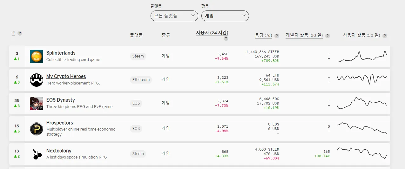This screenshot has height=169, width=405.
Task: Open the 게임 category dropdown
Action: pos(225,16)
